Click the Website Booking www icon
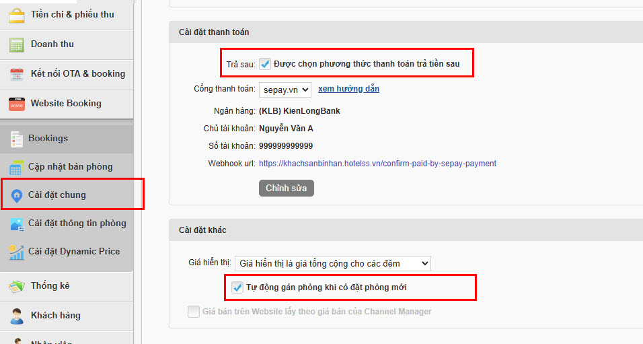 tap(16, 104)
